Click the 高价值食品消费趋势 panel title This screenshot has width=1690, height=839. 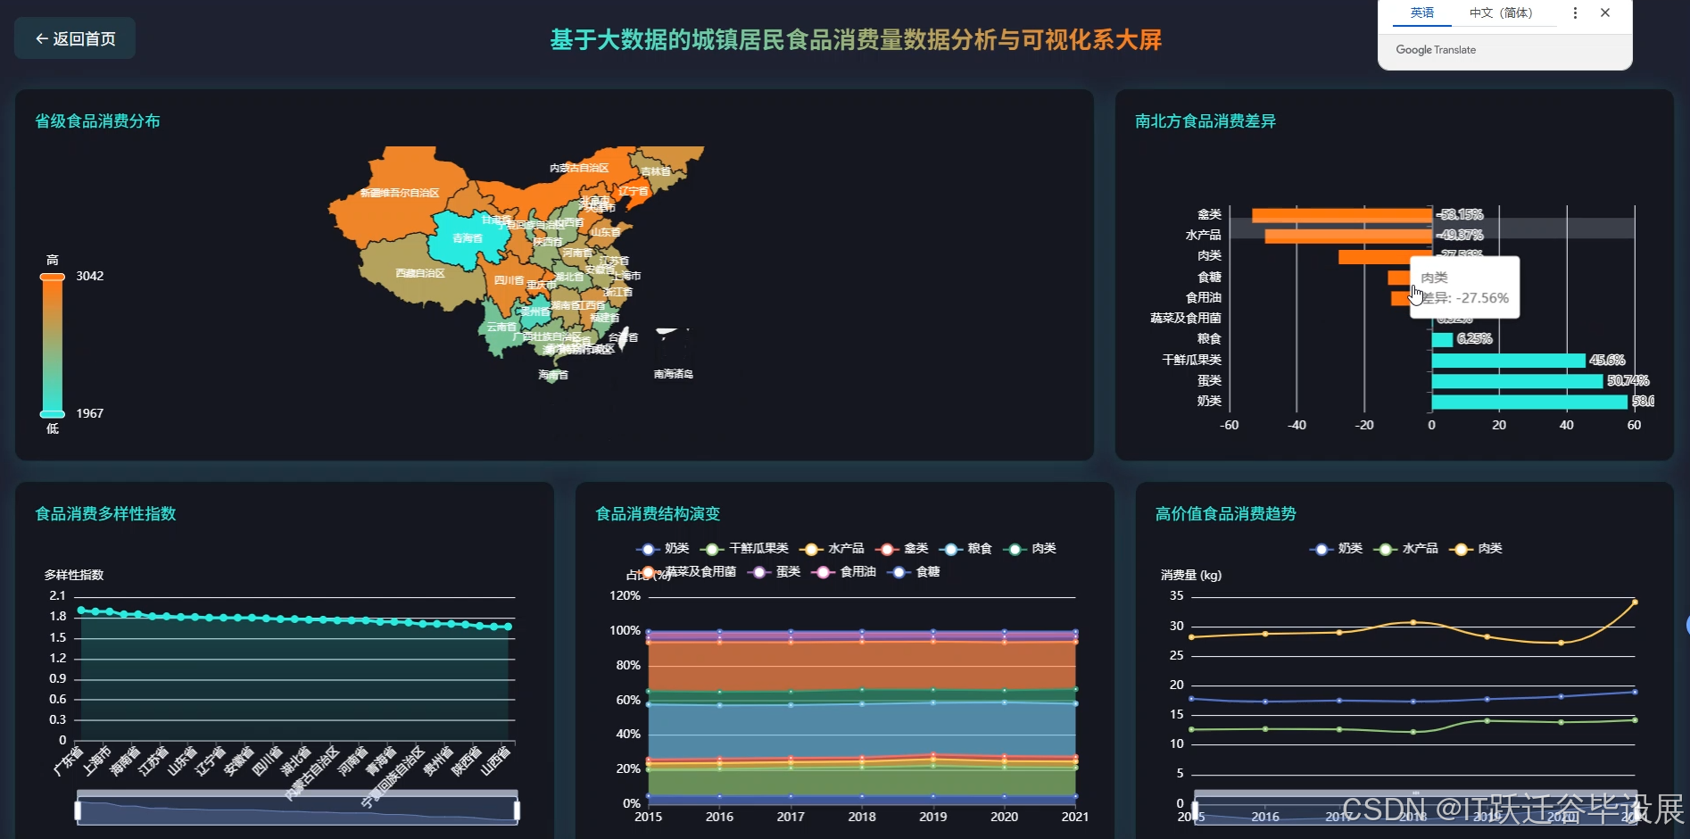coord(1226,513)
